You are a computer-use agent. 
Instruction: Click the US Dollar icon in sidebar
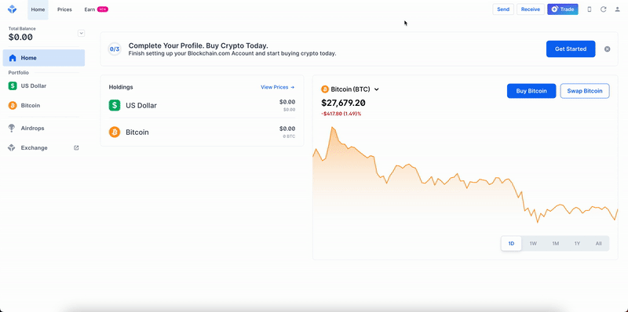click(13, 85)
